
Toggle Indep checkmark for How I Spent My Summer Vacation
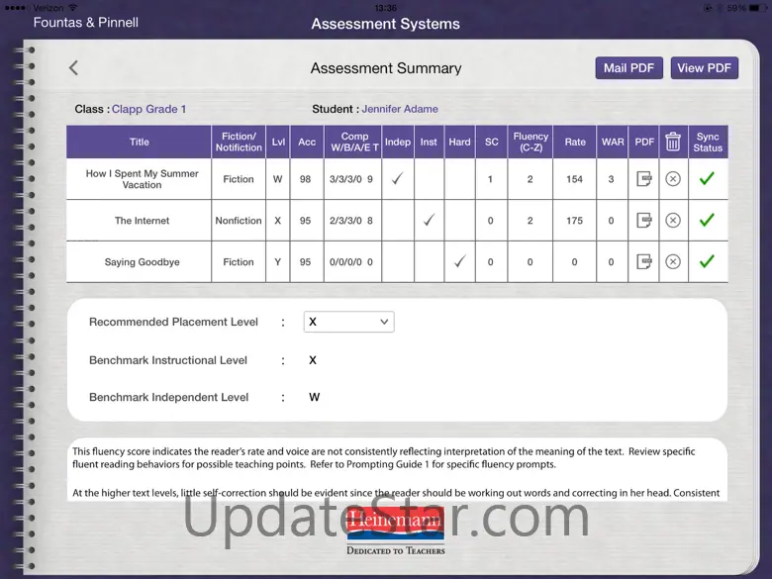(x=397, y=178)
